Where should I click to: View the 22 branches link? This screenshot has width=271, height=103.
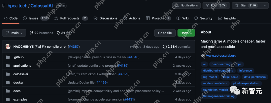(x=41, y=33)
